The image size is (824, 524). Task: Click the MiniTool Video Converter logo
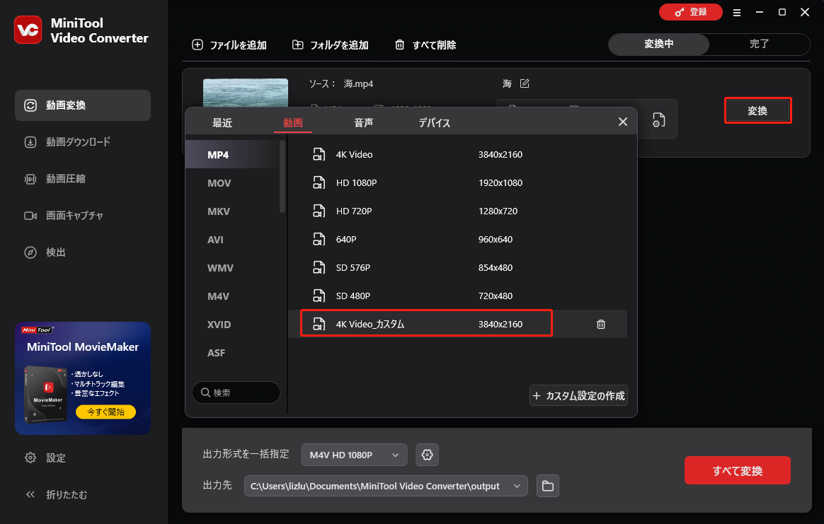pos(28,30)
